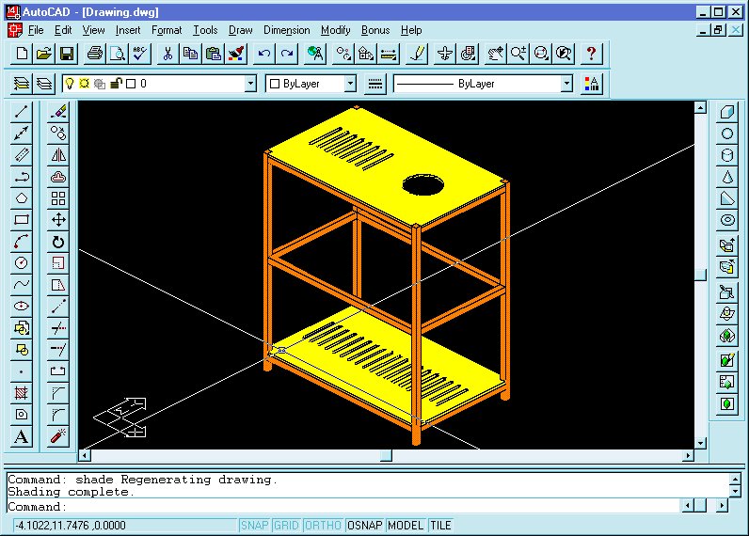Click layer 0 color swatch

[131, 84]
